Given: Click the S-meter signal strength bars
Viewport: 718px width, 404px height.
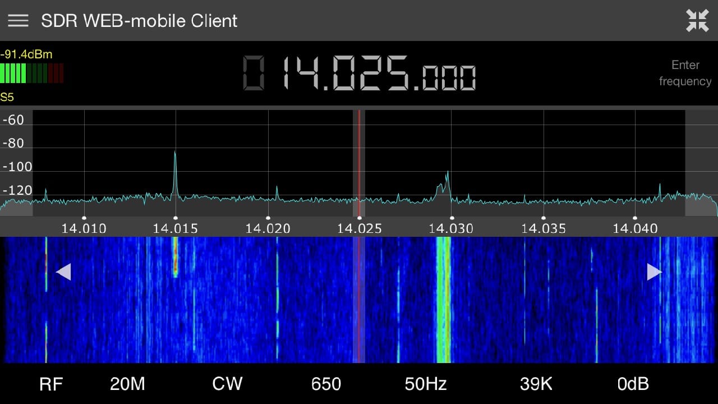Looking at the screenshot, I should [32, 74].
